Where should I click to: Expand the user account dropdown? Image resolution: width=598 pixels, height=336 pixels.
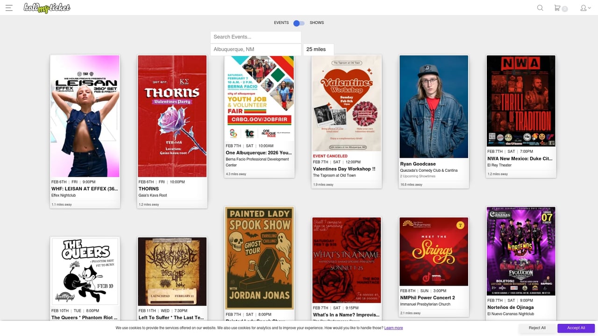(585, 8)
